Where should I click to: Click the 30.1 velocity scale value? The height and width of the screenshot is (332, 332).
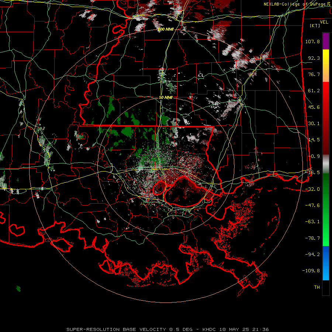314,124
